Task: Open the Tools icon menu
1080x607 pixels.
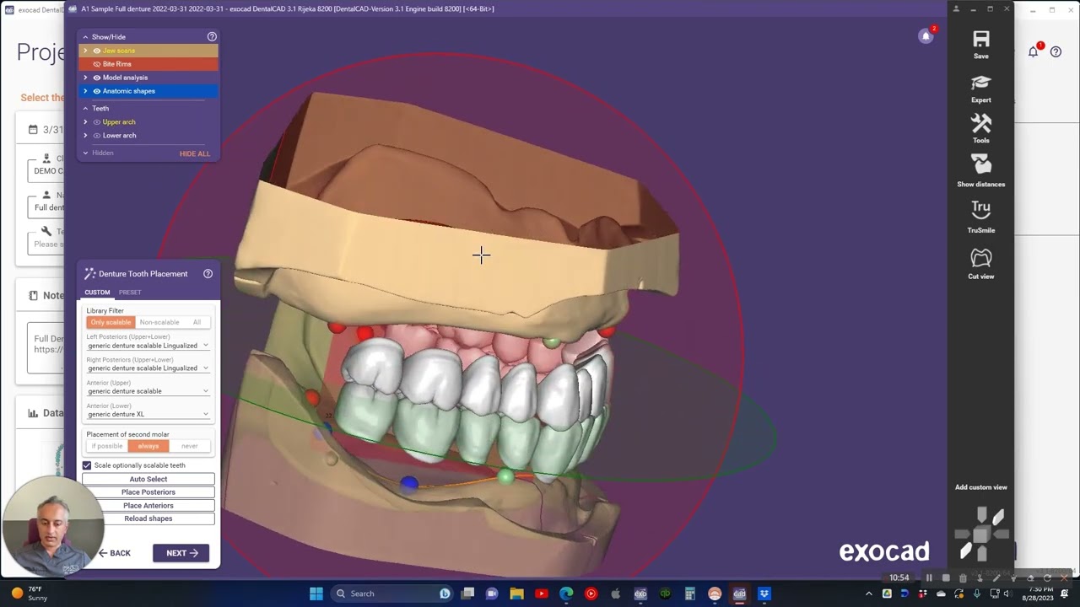Action: 980,124
